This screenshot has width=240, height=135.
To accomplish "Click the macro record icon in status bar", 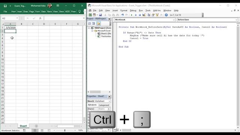I will point(24,130).
